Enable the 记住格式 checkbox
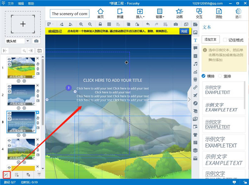The width and height of the screenshot is (249, 185). (225, 40)
